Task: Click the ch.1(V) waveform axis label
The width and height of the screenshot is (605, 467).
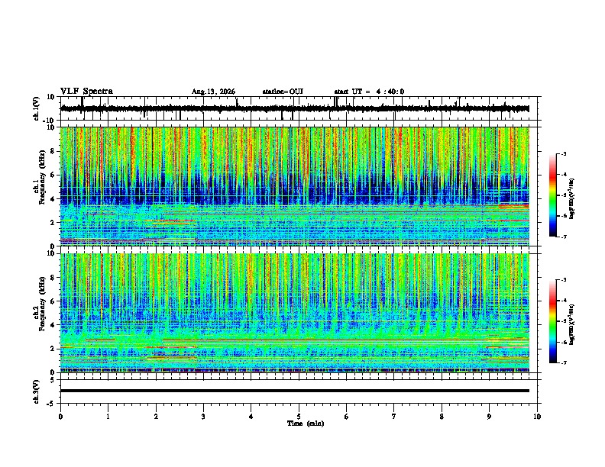Action: [37, 108]
